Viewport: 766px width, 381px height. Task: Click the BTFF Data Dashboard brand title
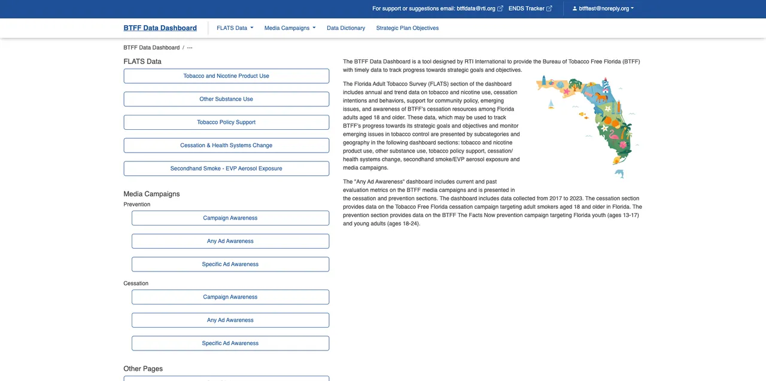pyautogui.click(x=160, y=28)
